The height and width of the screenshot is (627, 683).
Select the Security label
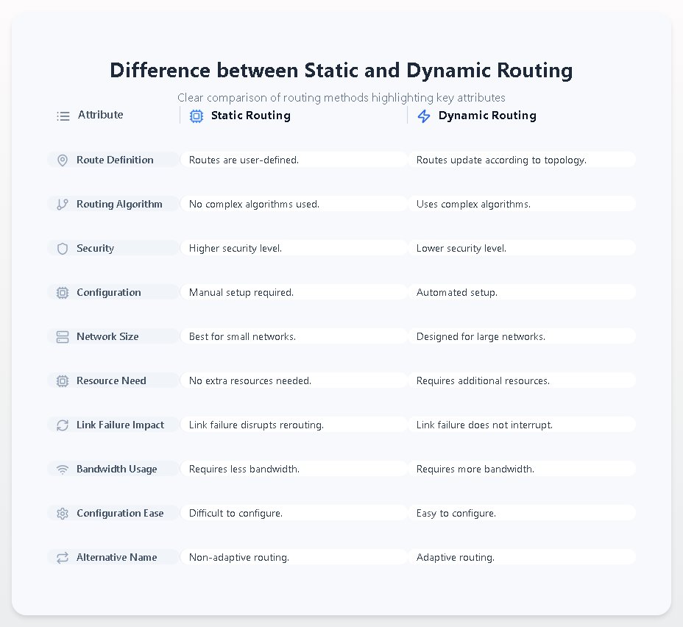point(96,248)
